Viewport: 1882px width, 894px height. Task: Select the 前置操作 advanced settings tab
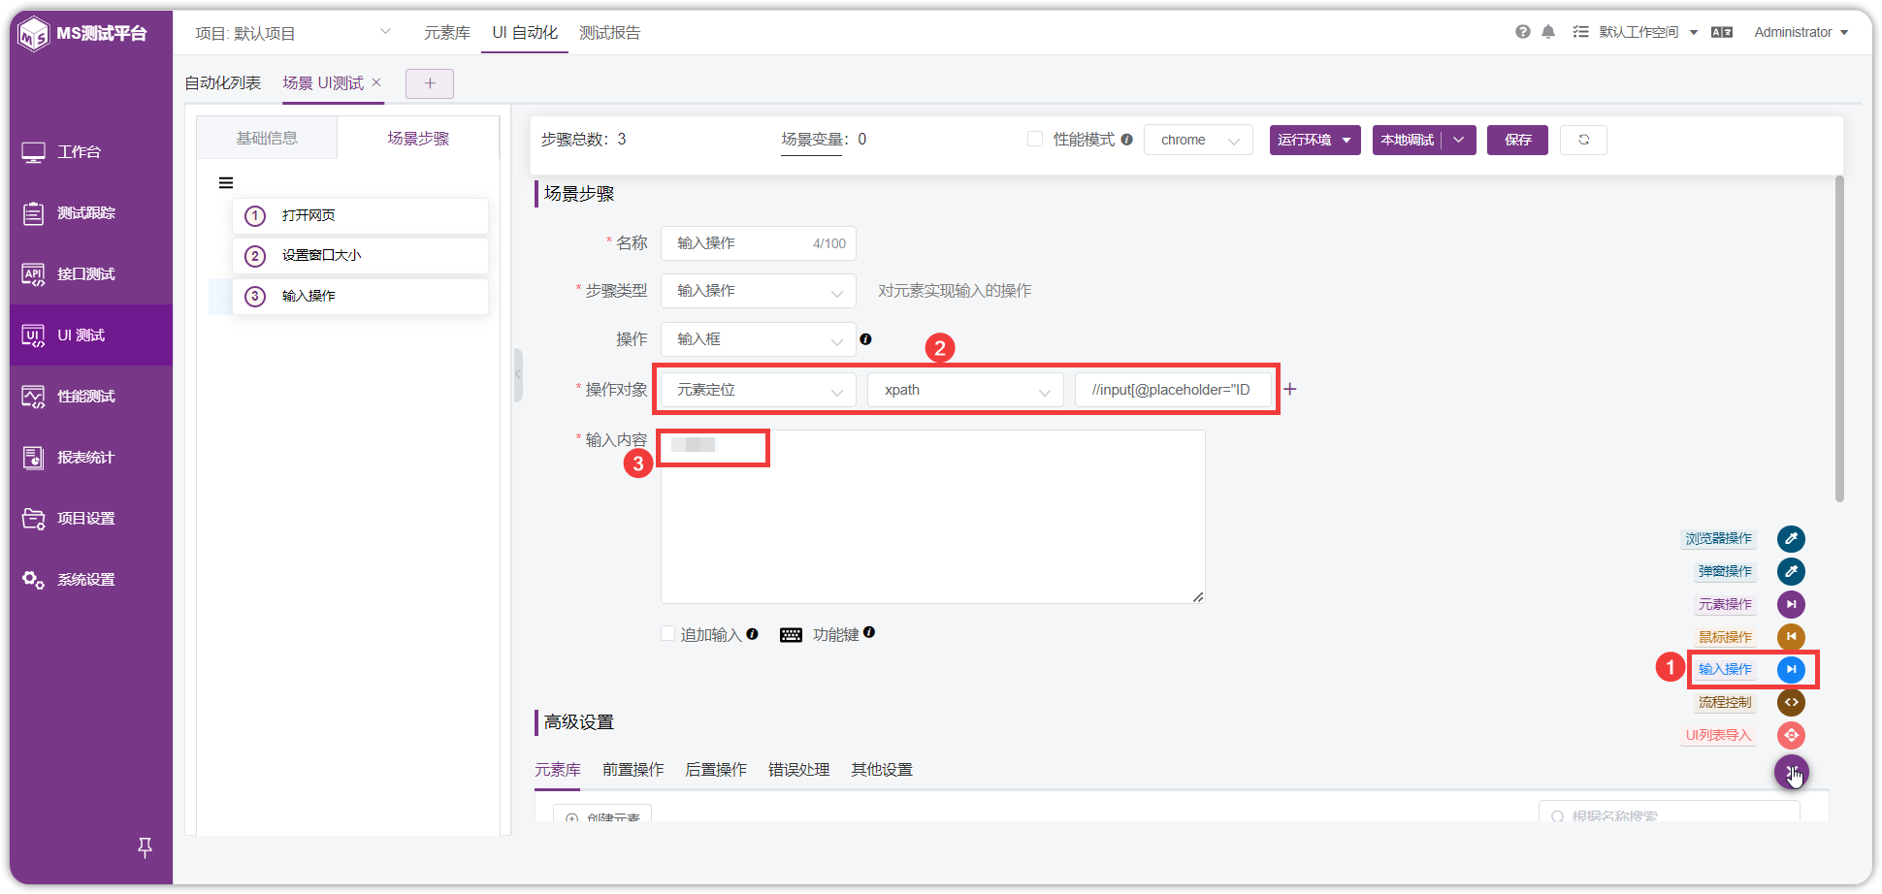633,769
